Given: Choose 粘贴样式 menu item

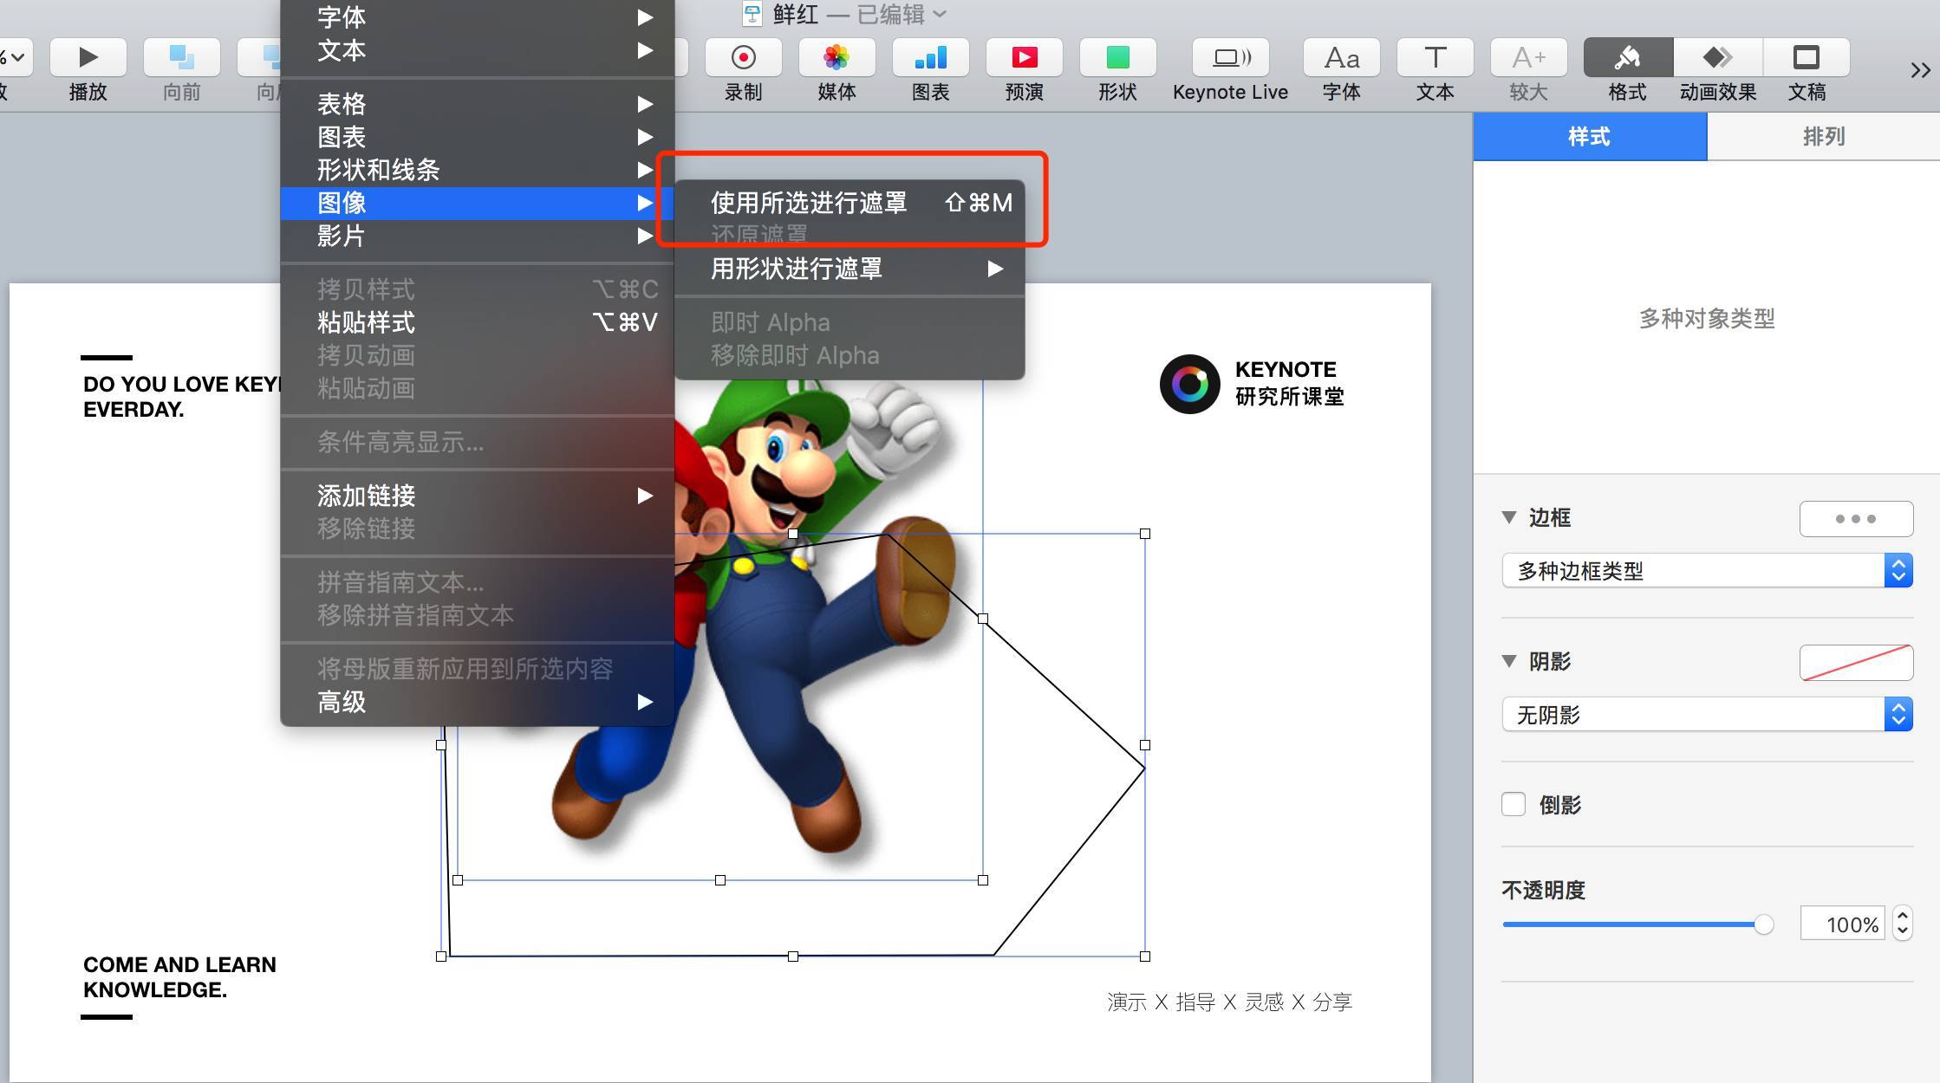Looking at the screenshot, I should [x=478, y=322].
